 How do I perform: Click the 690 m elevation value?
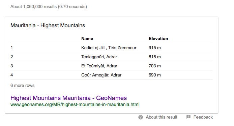pyautogui.click(x=155, y=75)
